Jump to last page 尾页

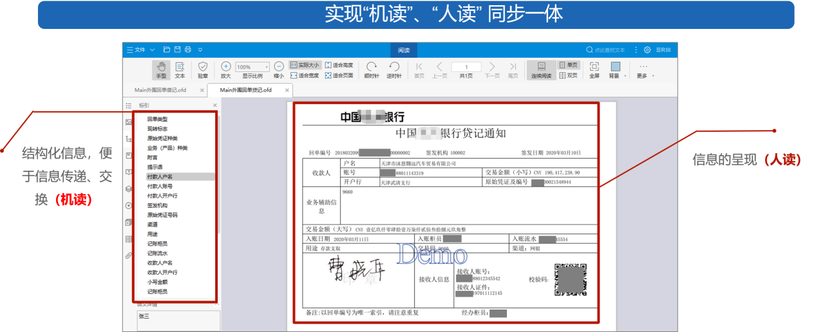coord(513,70)
